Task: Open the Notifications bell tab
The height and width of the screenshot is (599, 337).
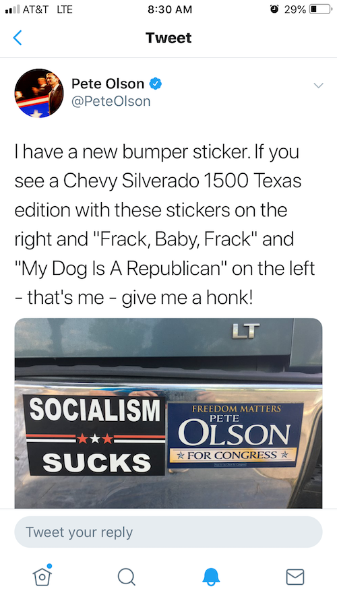Action: (211, 577)
